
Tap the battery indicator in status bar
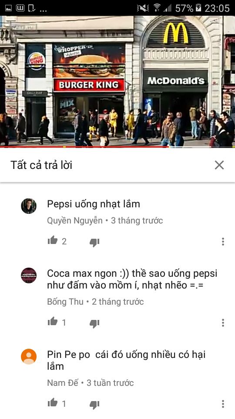click(x=198, y=8)
